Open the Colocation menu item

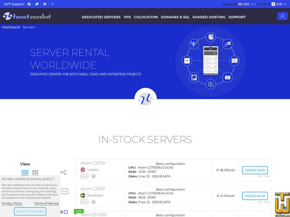[x=146, y=17]
